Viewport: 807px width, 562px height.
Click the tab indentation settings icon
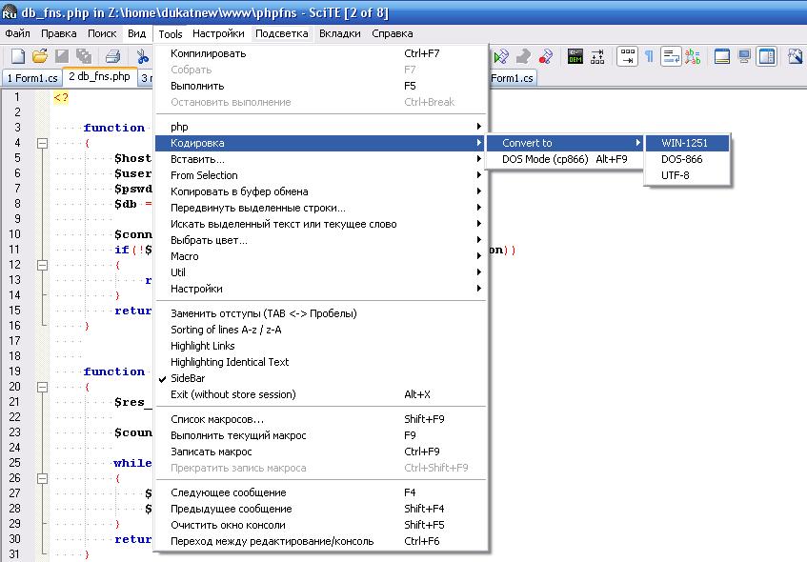pyautogui.click(x=597, y=56)
